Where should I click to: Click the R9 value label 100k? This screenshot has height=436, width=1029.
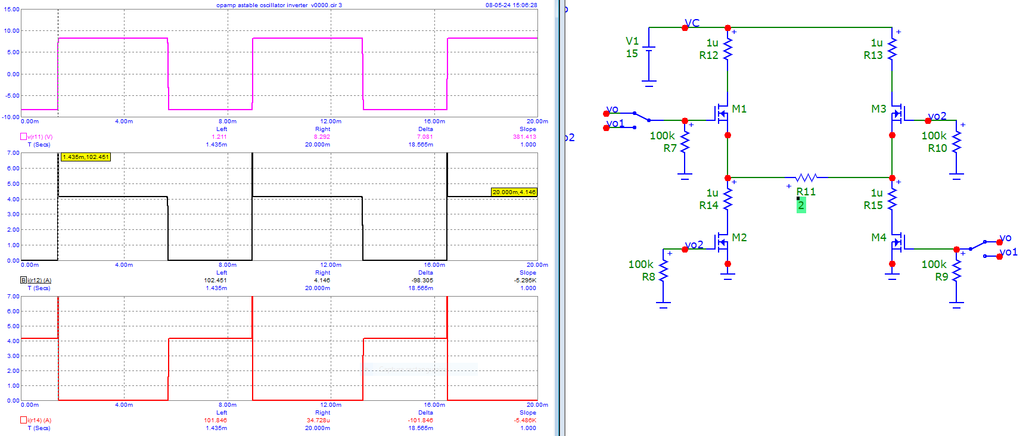tap(934, 264)
